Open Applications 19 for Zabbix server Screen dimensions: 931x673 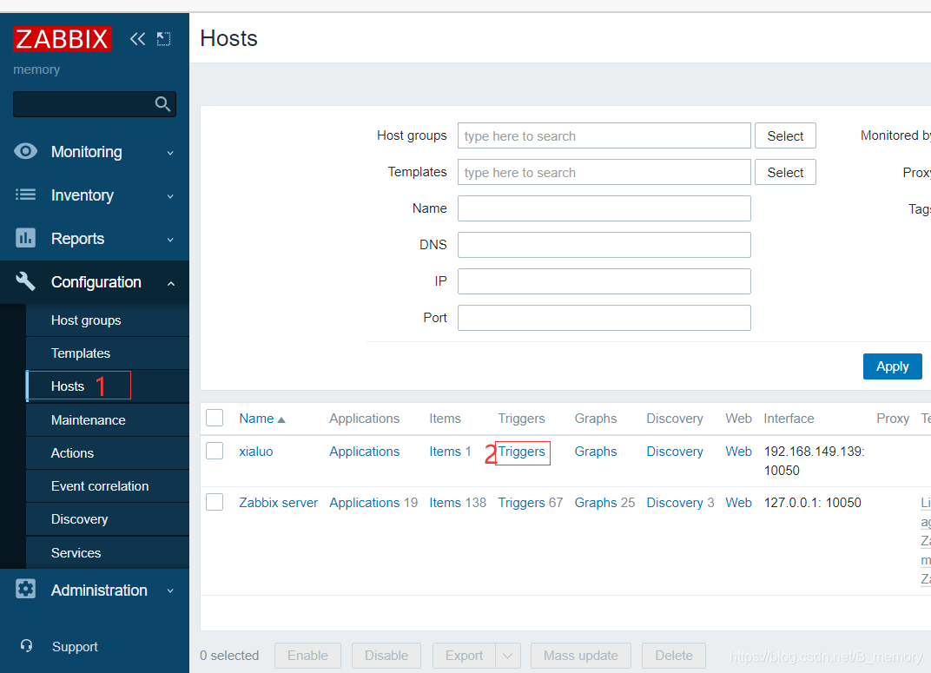[365, 503]
